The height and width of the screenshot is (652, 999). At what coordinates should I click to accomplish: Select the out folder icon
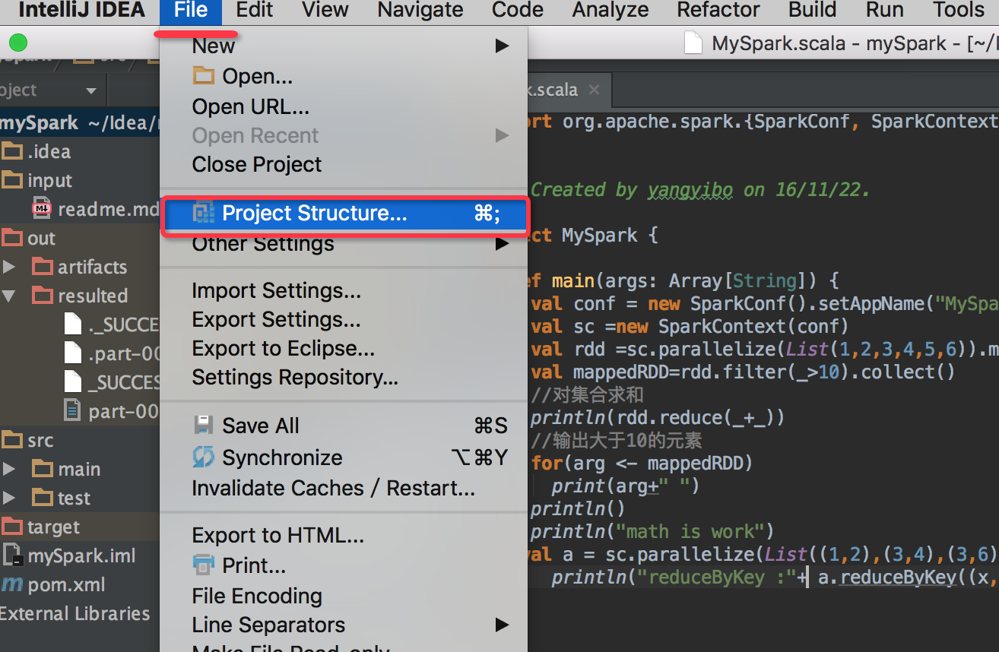(x=11, y=238)
